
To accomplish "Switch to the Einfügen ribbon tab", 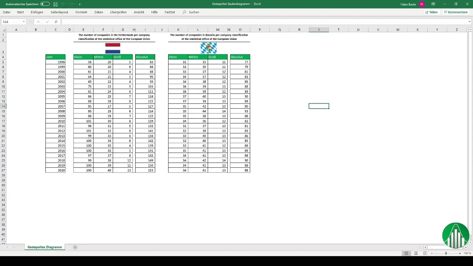I will click(x=37, y=12).
